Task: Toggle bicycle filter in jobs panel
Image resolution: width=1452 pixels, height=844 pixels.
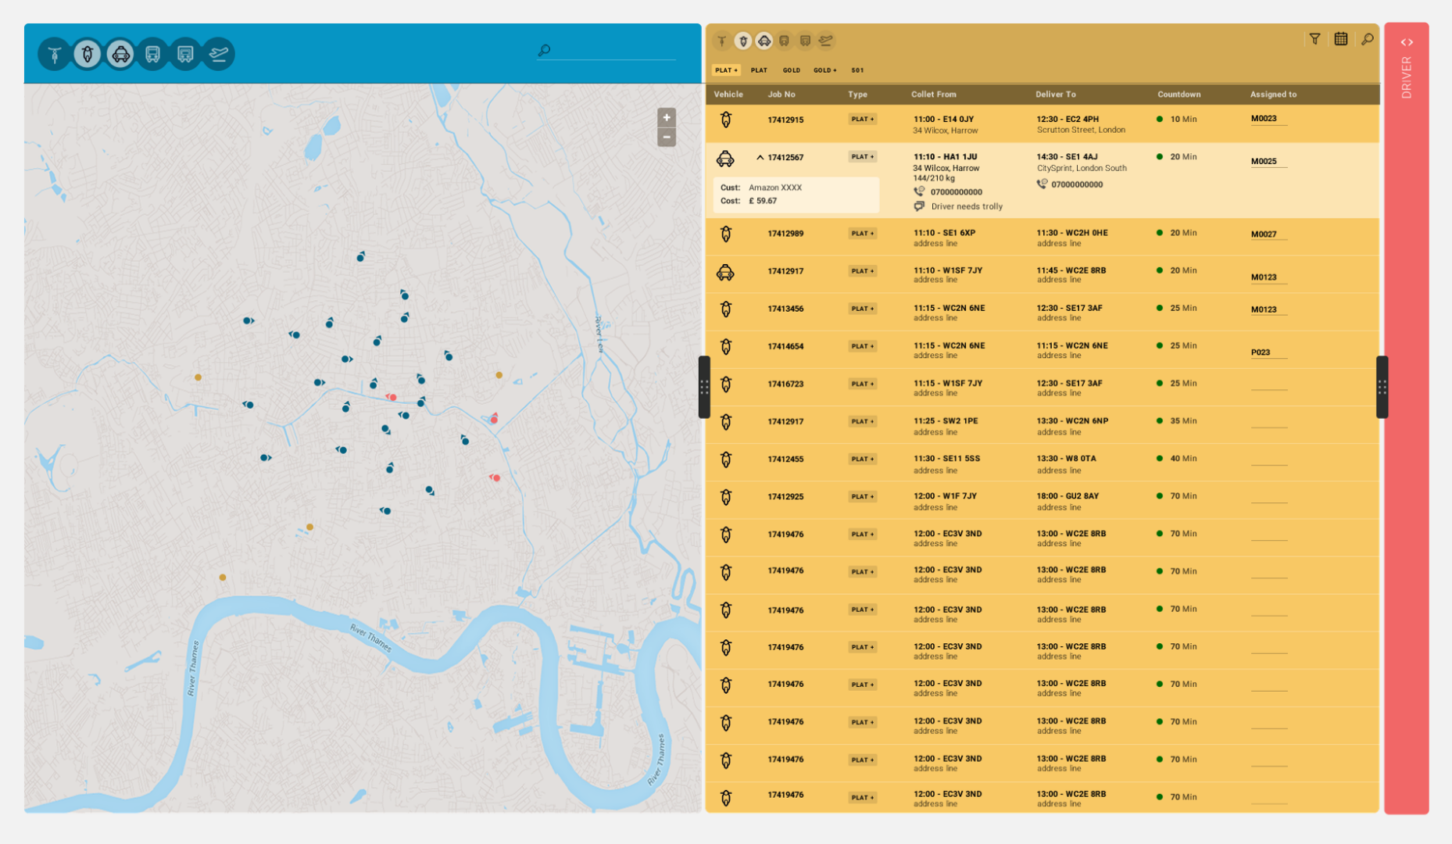Action: (x=722, y=41)
